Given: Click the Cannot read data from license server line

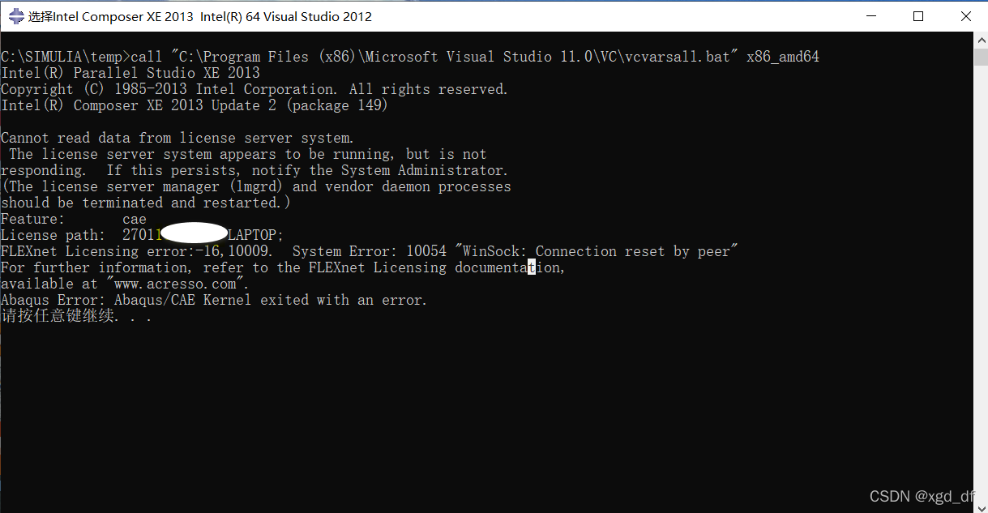Looking at the screenshot, I should click(x=177, y=138).
